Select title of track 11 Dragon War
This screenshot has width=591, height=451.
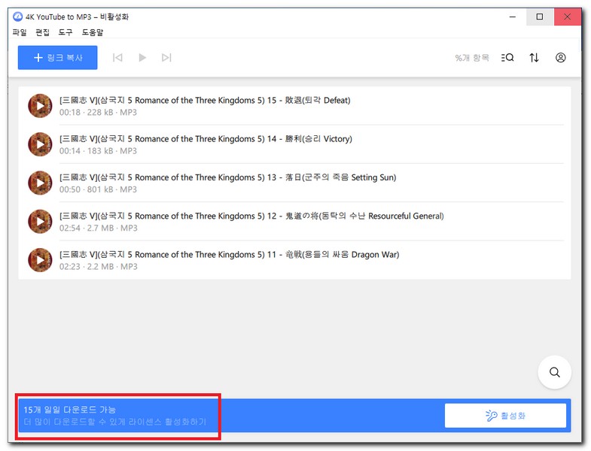click(x=229, y=255)
